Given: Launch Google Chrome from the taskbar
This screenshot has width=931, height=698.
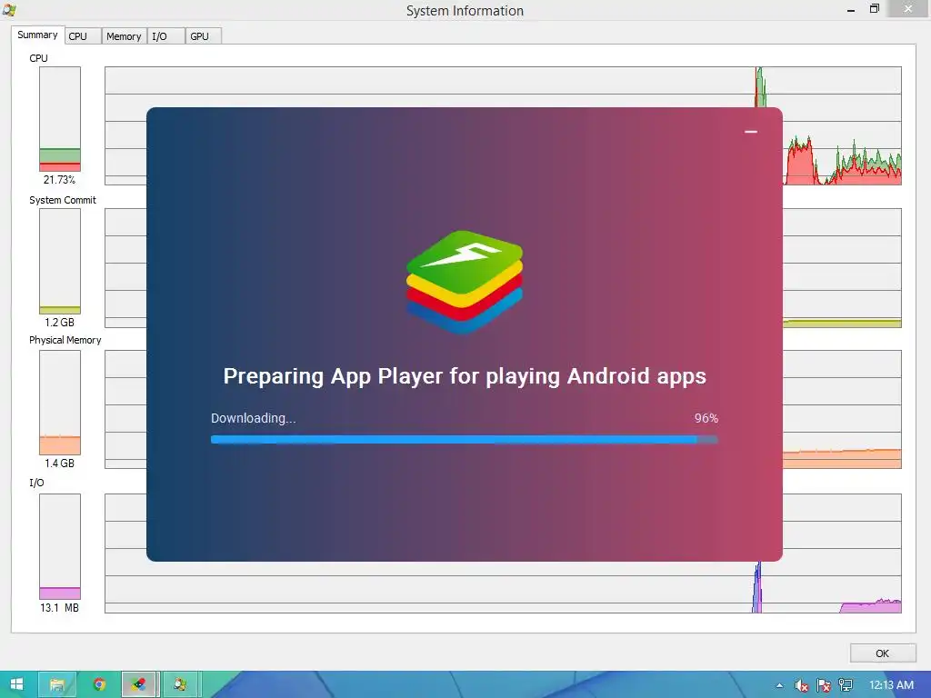Looking at the screenshot, I should [x=99, y=684].
